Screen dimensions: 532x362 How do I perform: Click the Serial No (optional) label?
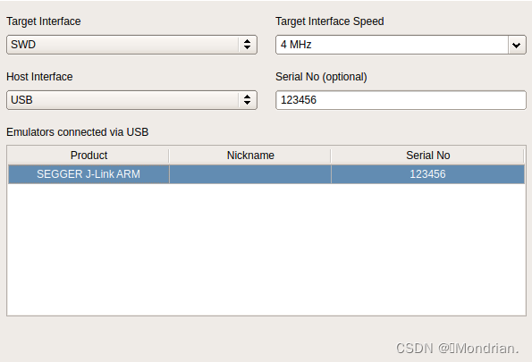[321, 77]
